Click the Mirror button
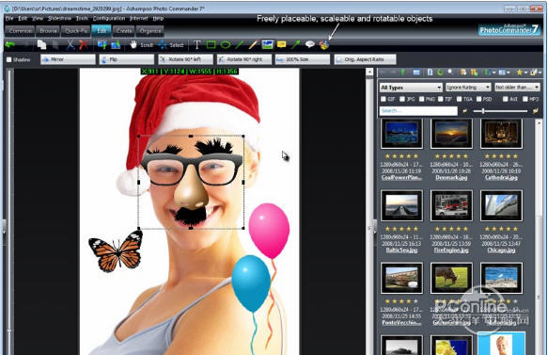The height and width of the screenshot is (355, 548). pyautogui.click(x=68, y=59)
